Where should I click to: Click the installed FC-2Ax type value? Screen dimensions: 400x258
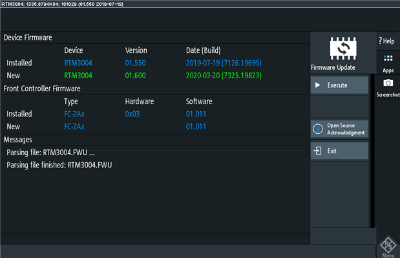pyautogui.click(x=74, y=114)
